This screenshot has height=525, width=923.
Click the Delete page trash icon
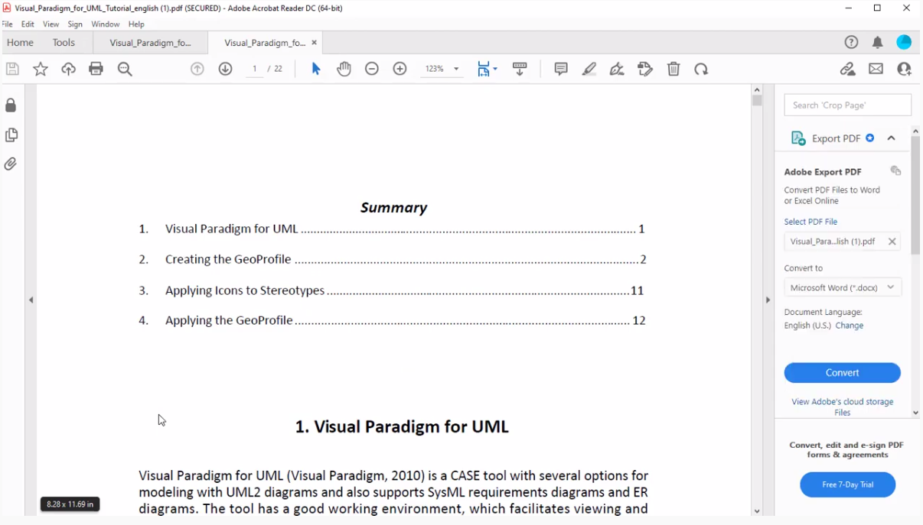pos(673,70)
